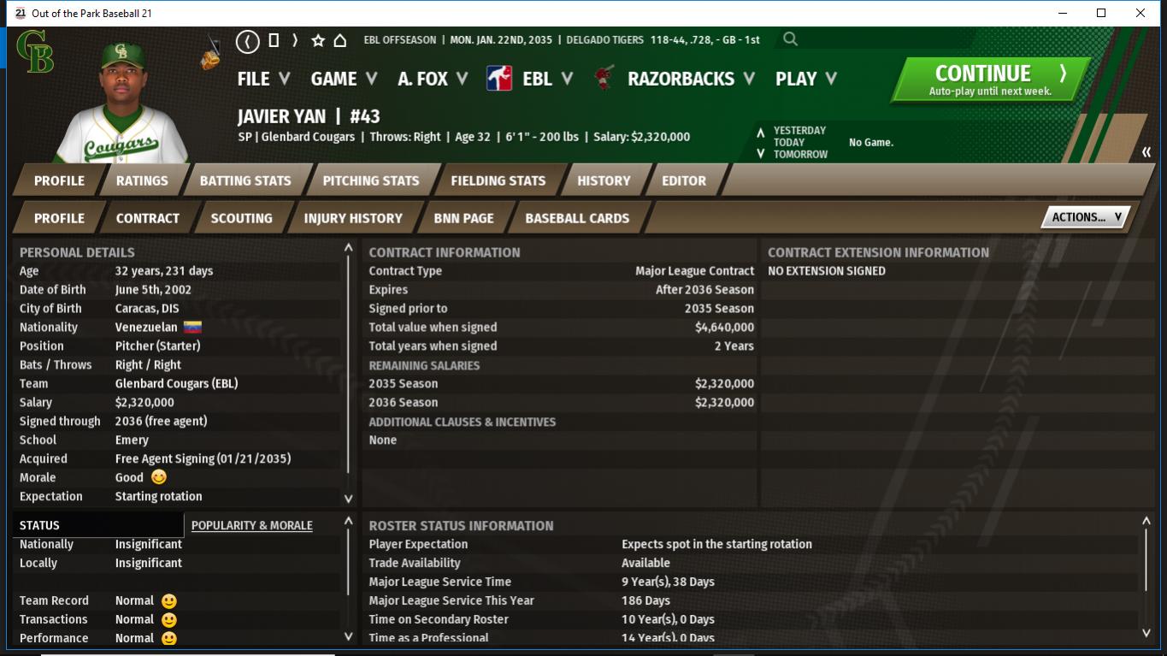Open the EBL league menu
The height and width of the screenshot is (656, 1167).
pyautogui.click(x=547, y=79)
